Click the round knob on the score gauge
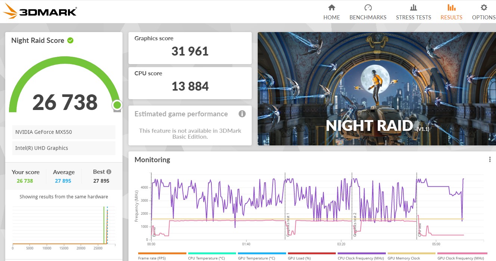Screen dimensions: 496x261 [x=117, y=105]
